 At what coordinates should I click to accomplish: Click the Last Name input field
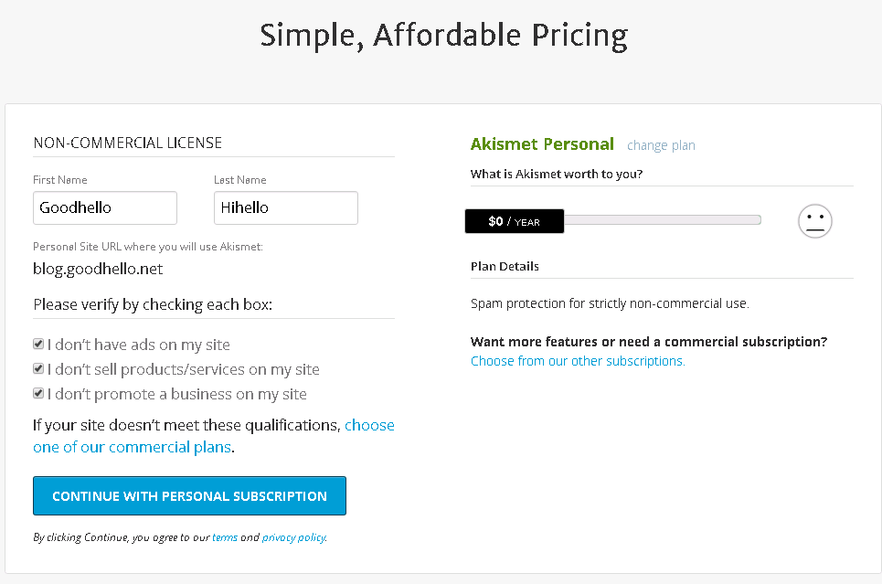(x=285, y=207)
